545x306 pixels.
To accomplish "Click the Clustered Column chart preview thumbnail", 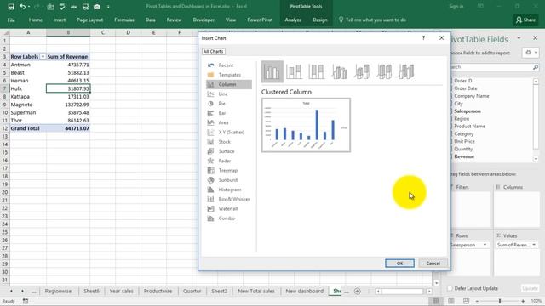I will [x=306, y=125].
